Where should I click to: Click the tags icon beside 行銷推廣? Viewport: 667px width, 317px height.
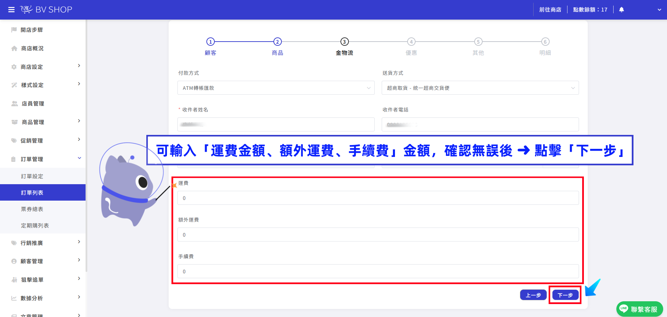14,243
